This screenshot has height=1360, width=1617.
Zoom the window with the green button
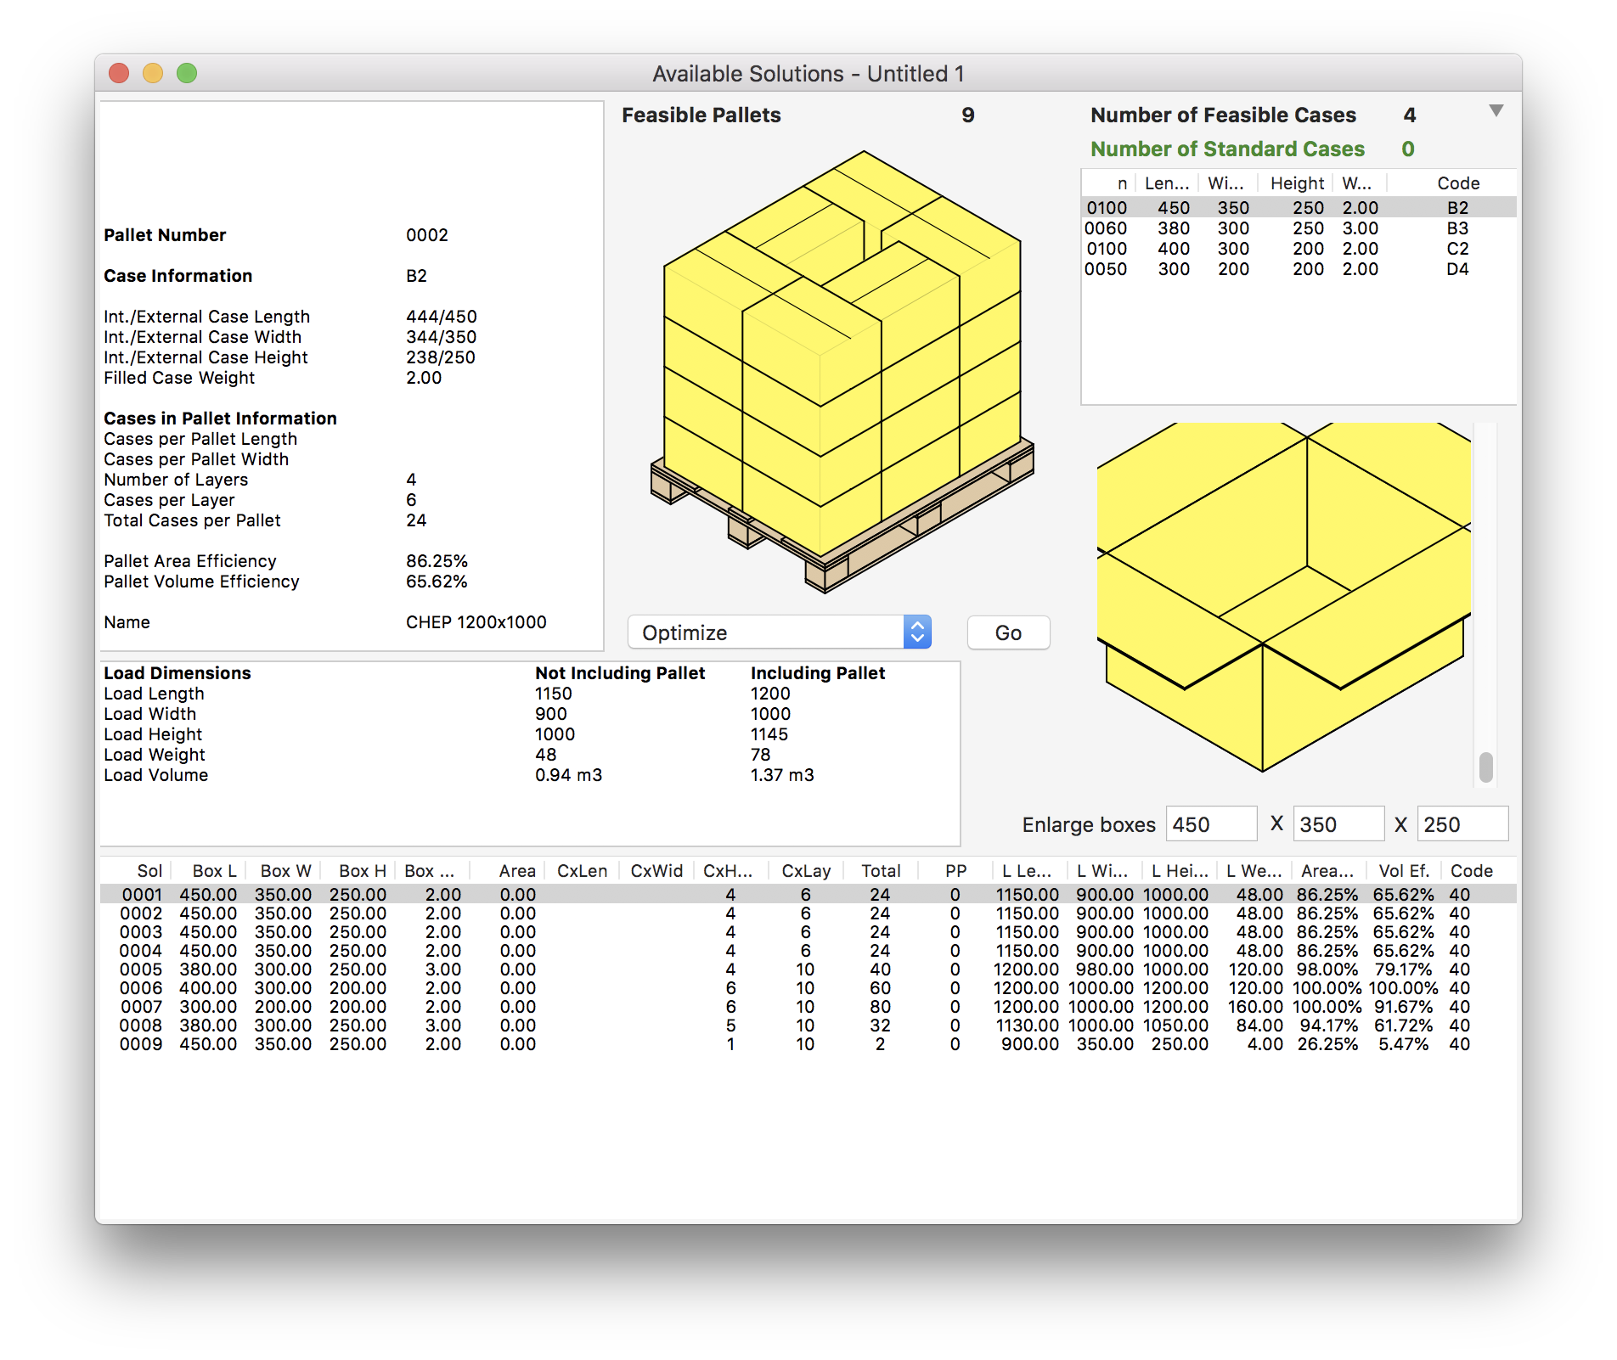(x=187, y=73)
